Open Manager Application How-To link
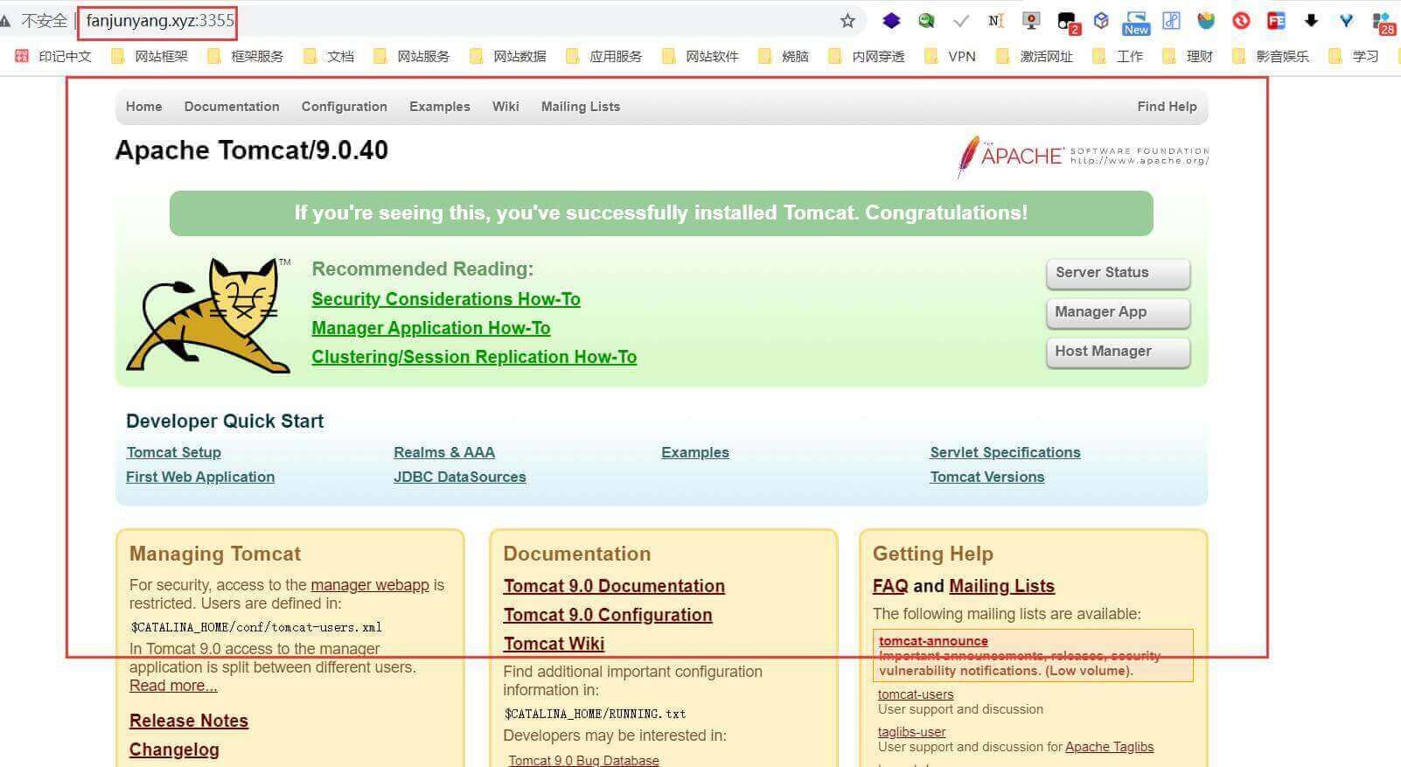 coord(431,328)
